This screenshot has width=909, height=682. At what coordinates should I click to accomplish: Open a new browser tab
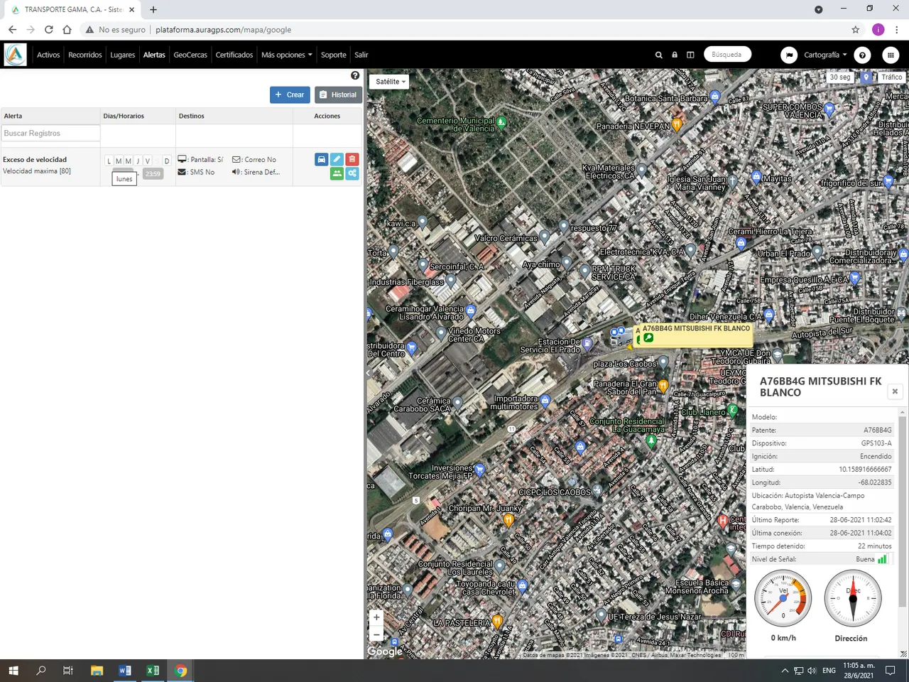coord(153,9)
